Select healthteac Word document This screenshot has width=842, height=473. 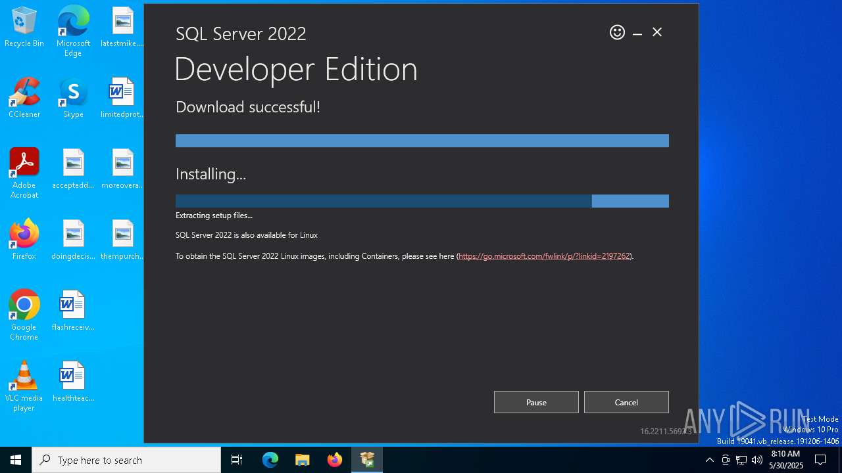click(x=73, y=382)
